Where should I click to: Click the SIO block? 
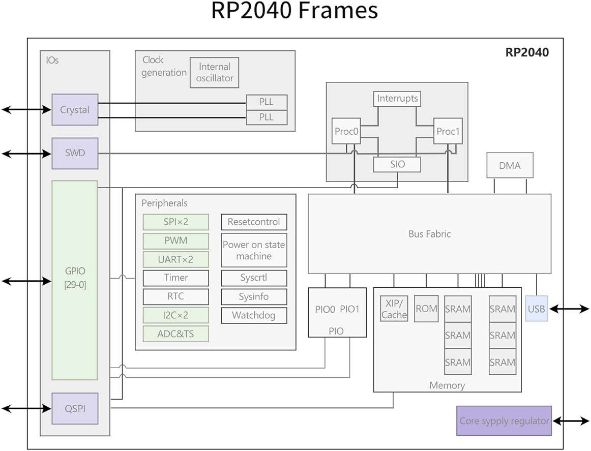point(397,164)
